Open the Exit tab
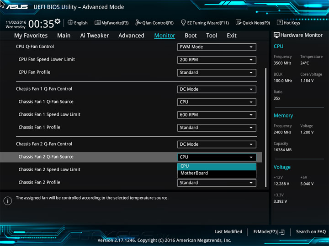The image size is (329, 246). [x=232, y=36]
